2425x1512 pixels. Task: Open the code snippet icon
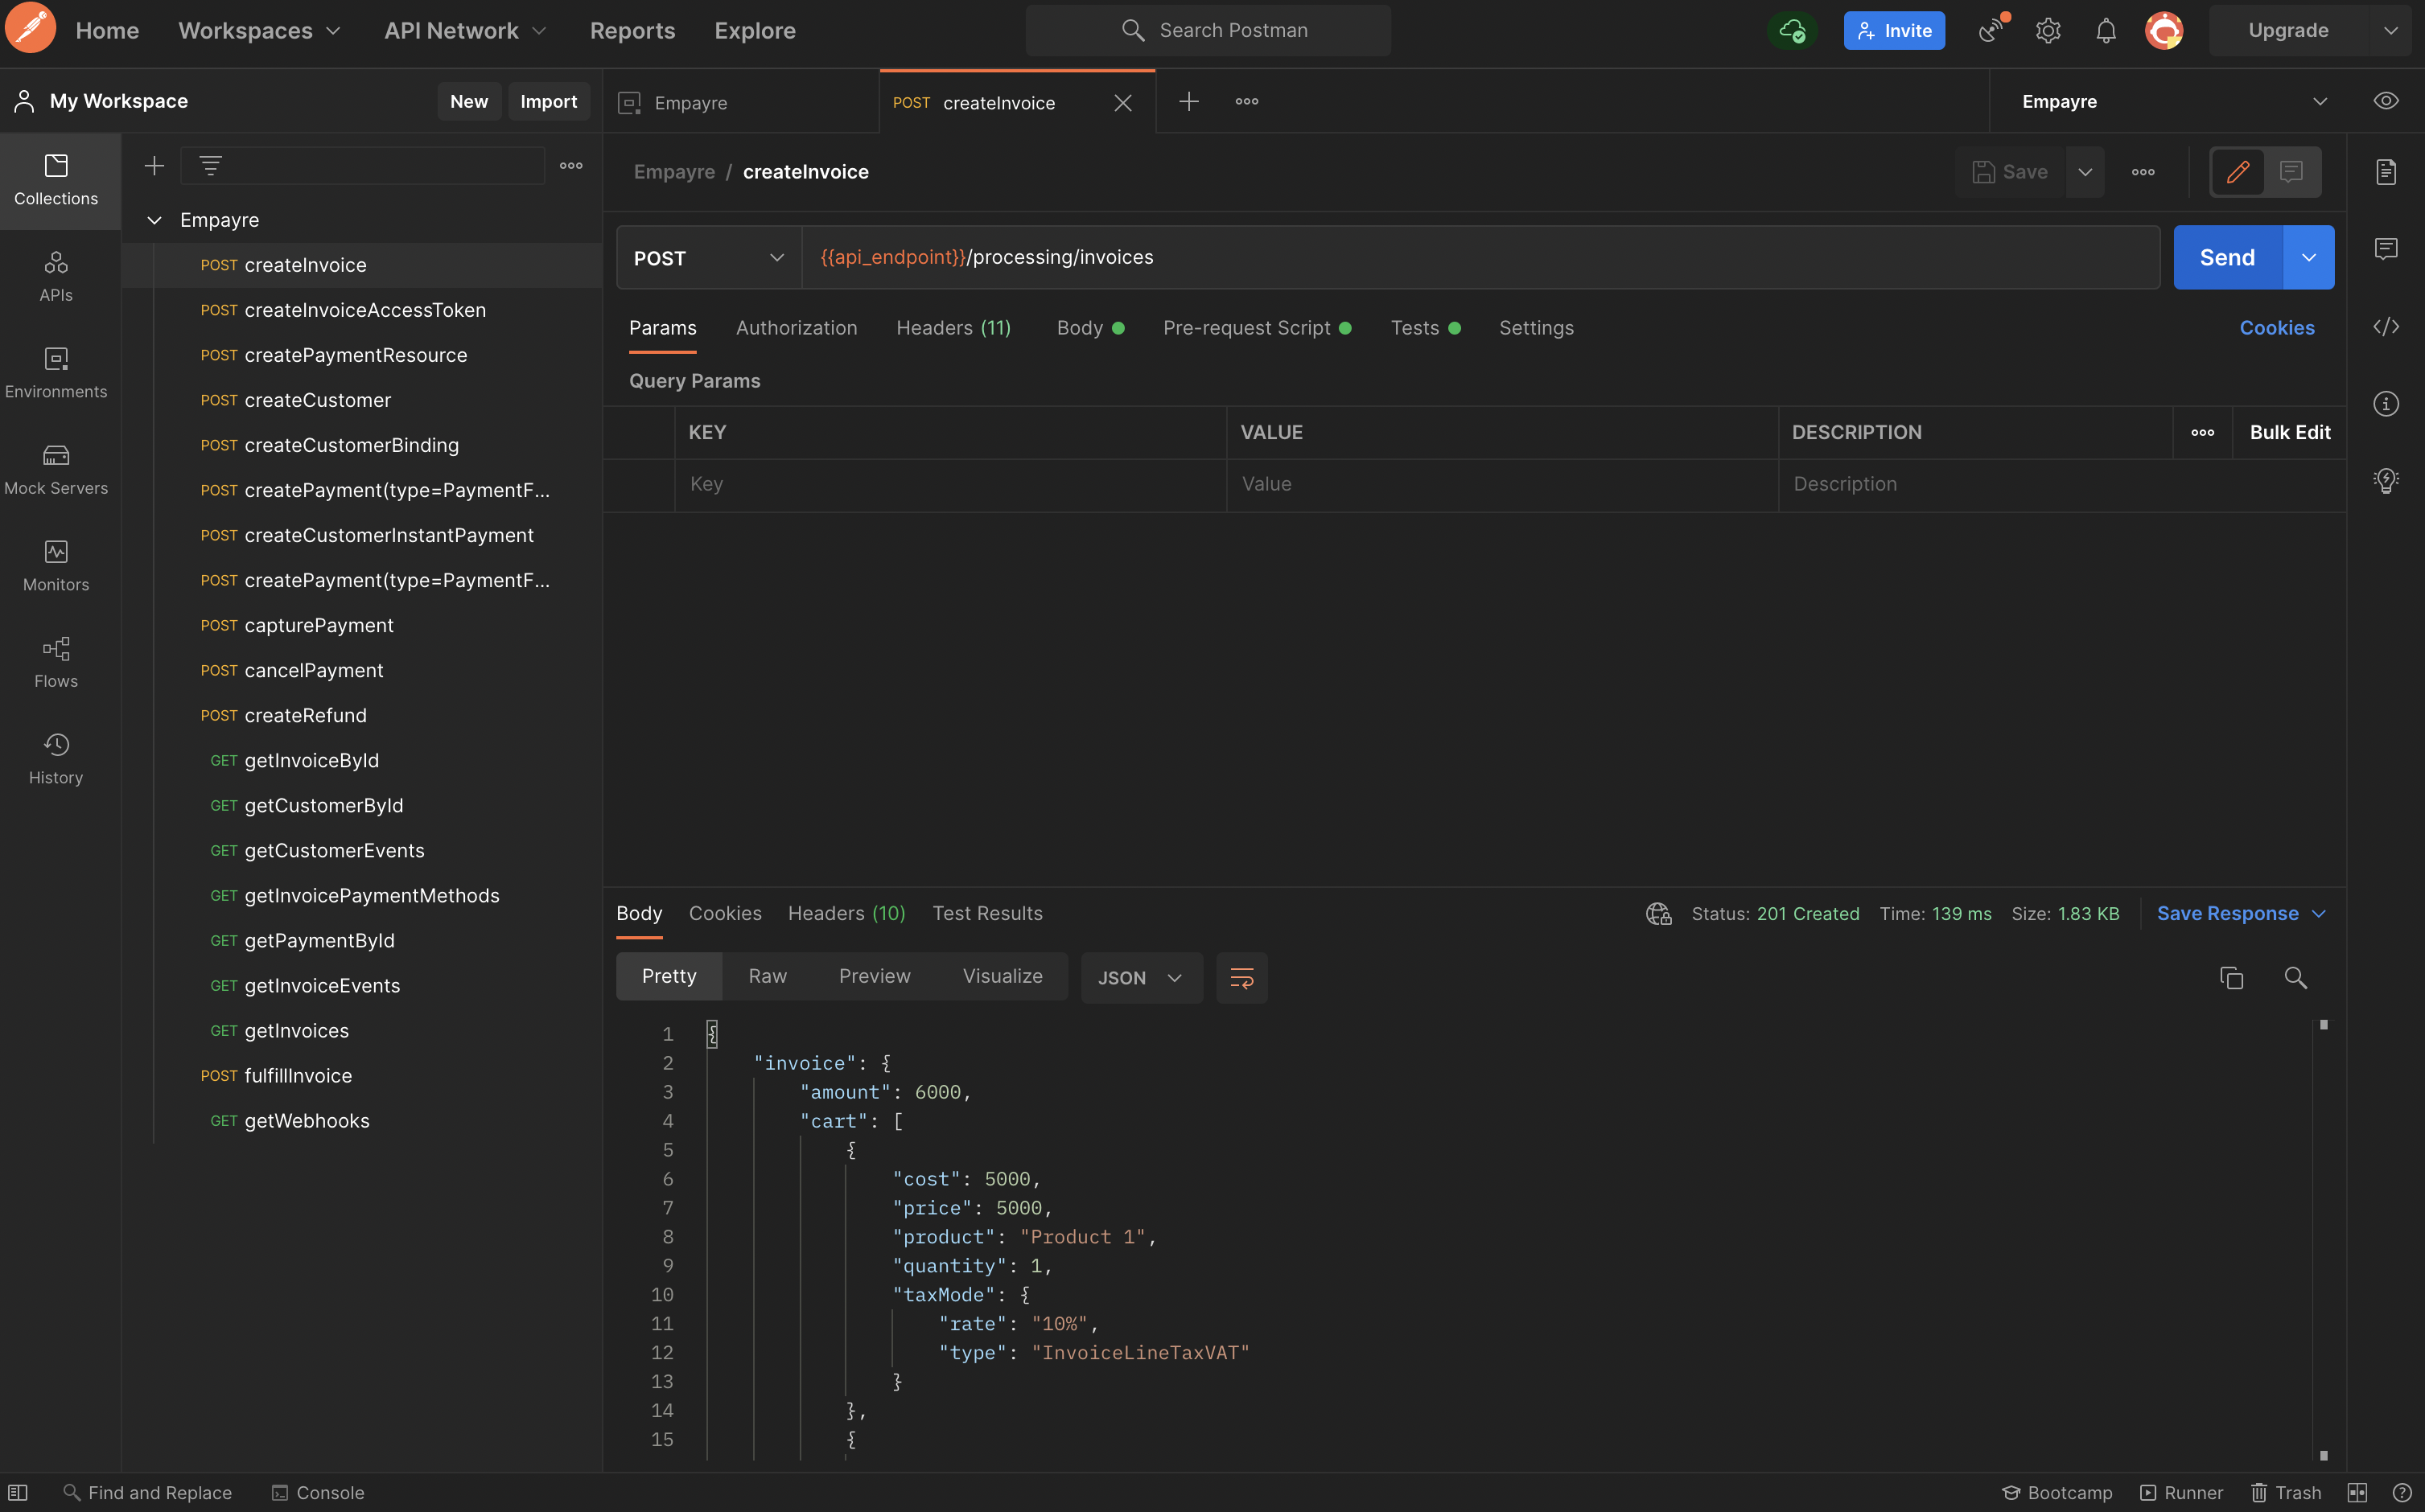tap(2386, 326)
